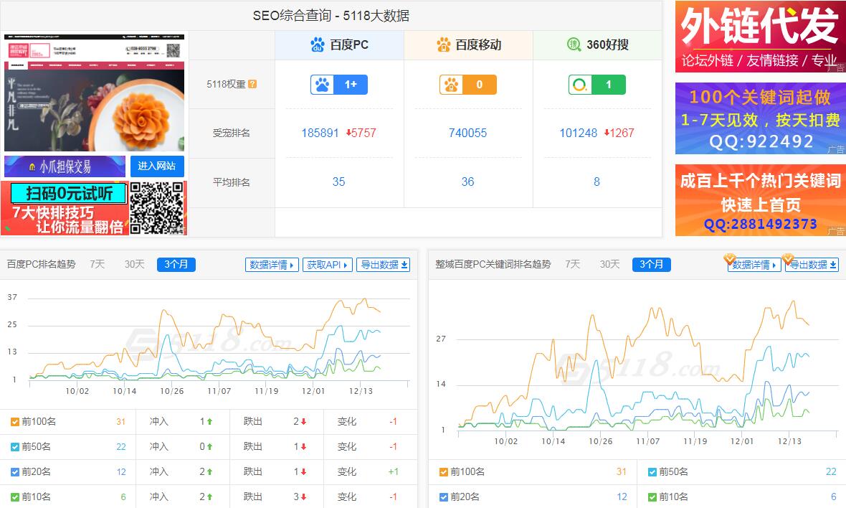Click the Baidu Mobile orange paw icon
The width and height of the screenshot is (846, 508).
click(444, 44)
